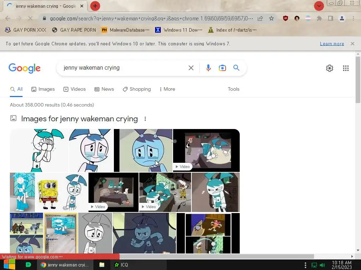Image resolution: width=361 pixels, height=270 pixels.
Task: Open the uBlock Origin extension
Action: (286, 18)
